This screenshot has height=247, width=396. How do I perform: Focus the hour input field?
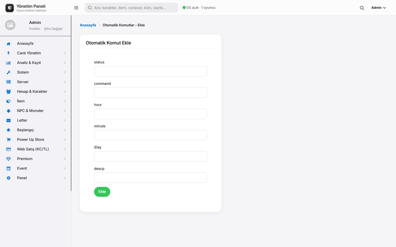pyautogui.click(x=150, y=114)
